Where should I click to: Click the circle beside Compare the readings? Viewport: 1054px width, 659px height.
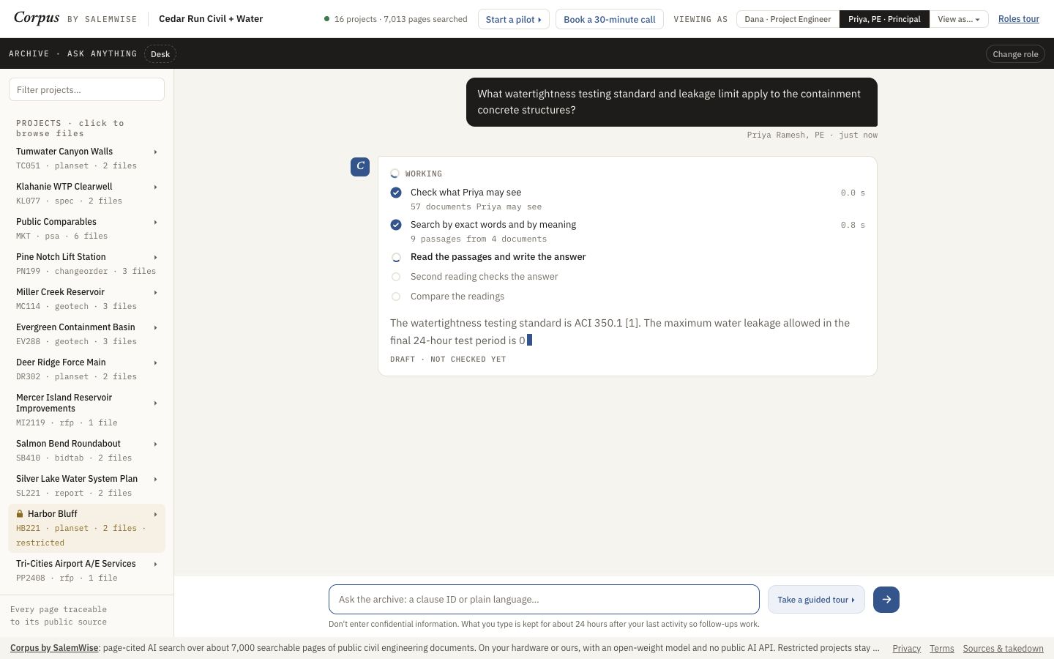(x=396, y=297)
